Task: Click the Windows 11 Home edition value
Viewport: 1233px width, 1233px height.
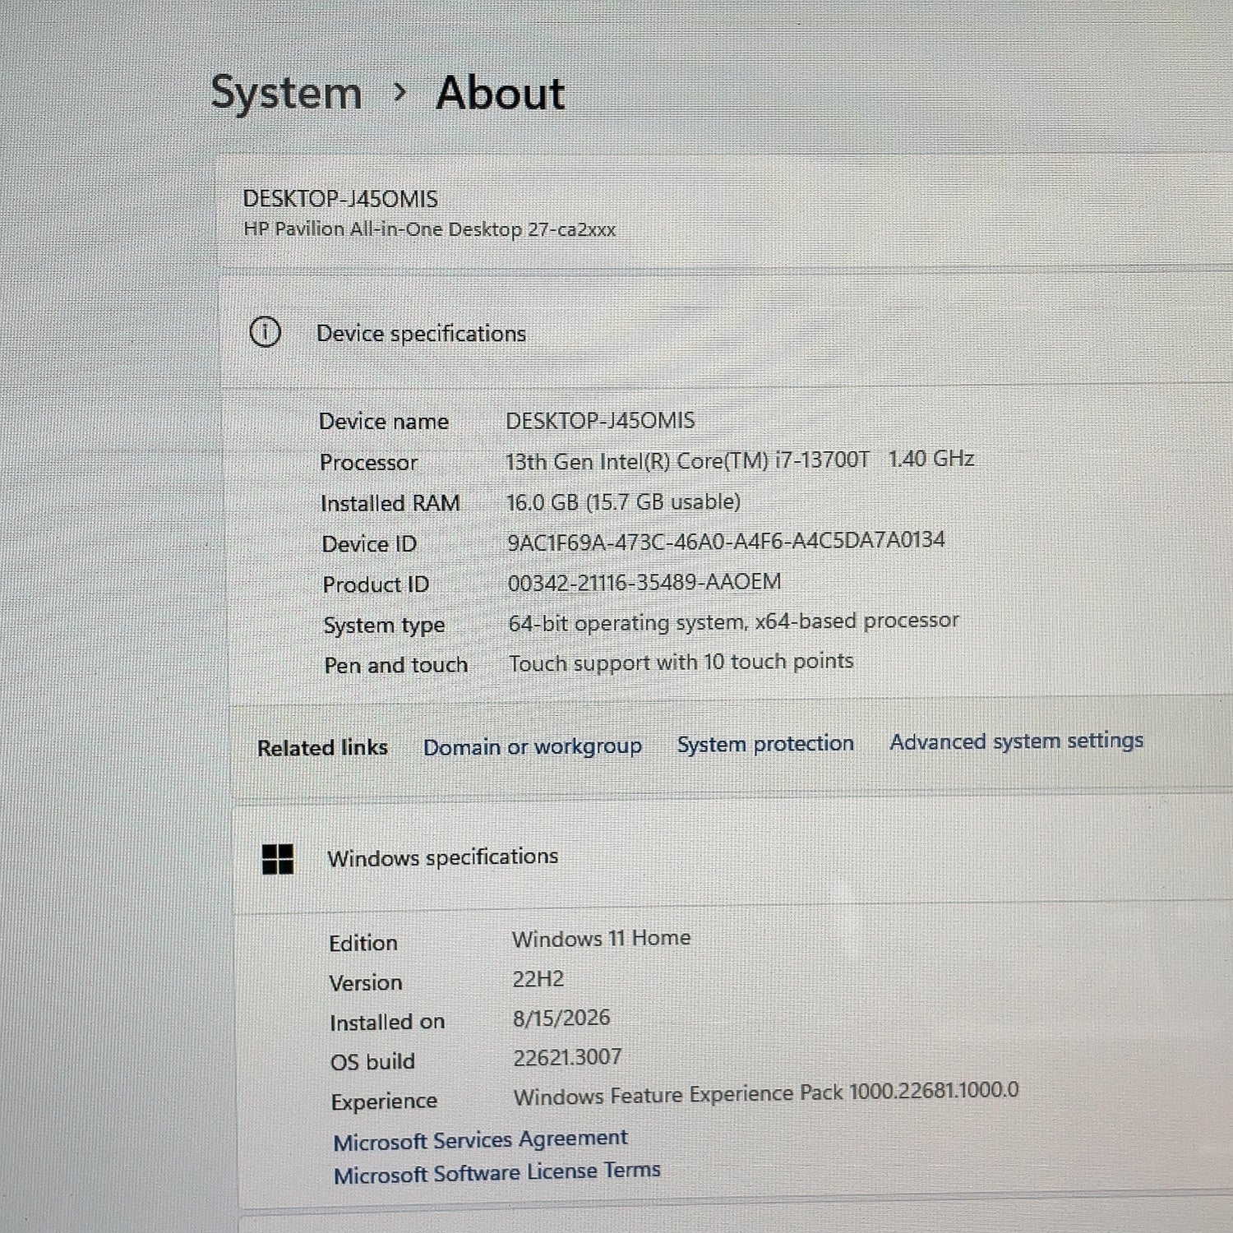Action: click(x=602, y=938)
